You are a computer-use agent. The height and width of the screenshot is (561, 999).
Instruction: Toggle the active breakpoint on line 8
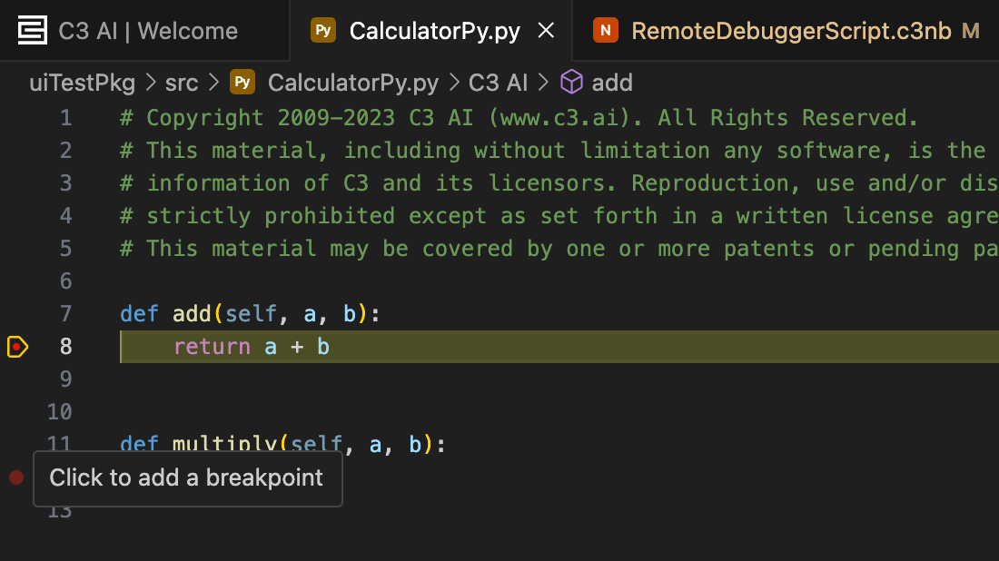(17, 347)
